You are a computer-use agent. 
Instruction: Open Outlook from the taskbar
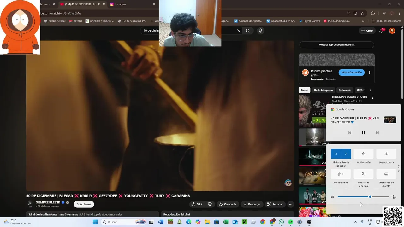point(235,222)
